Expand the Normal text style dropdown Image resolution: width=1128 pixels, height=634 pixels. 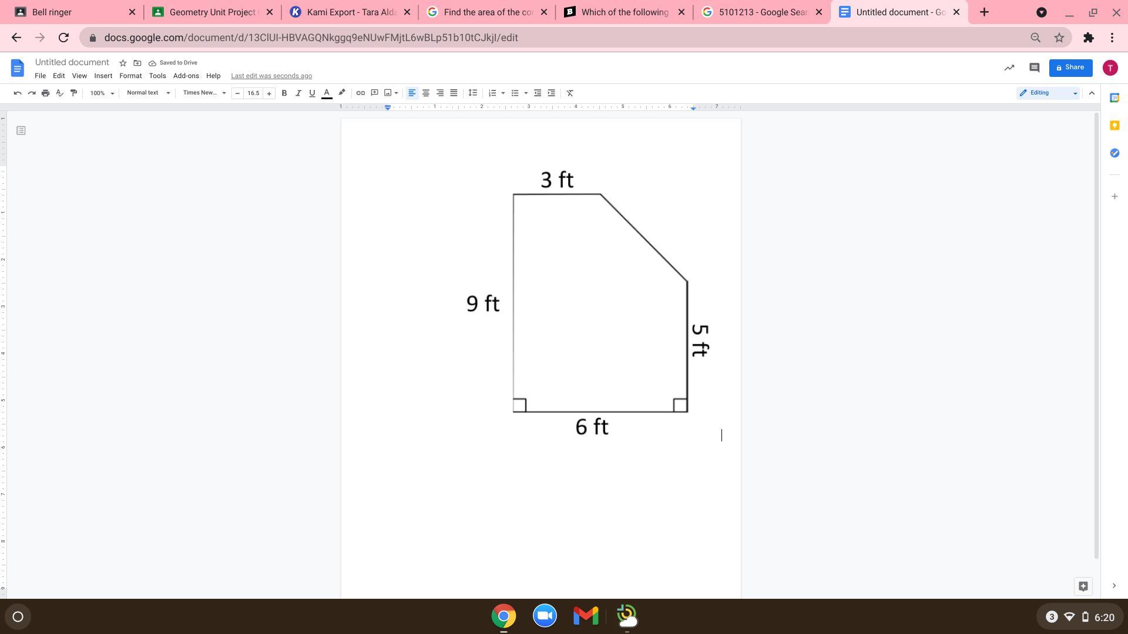[x=148, y=93]
